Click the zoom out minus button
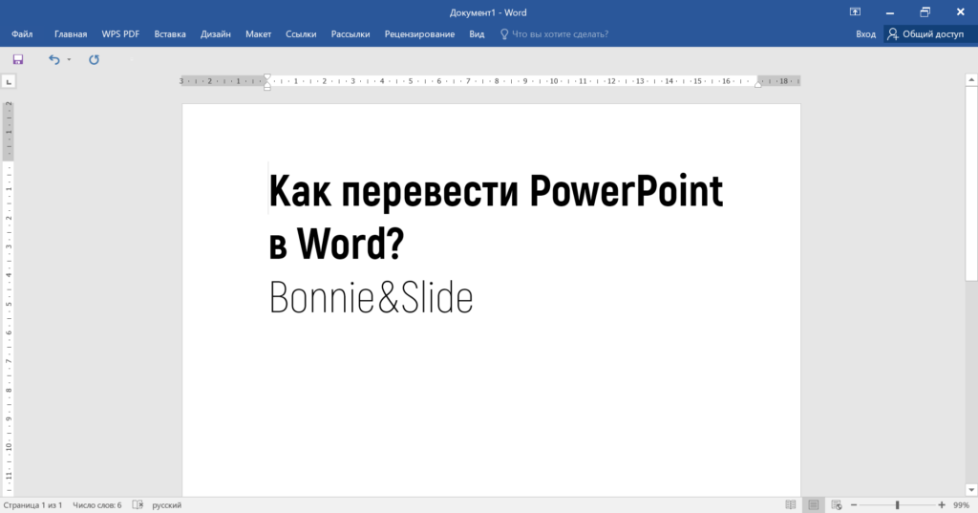 (854, 505)
